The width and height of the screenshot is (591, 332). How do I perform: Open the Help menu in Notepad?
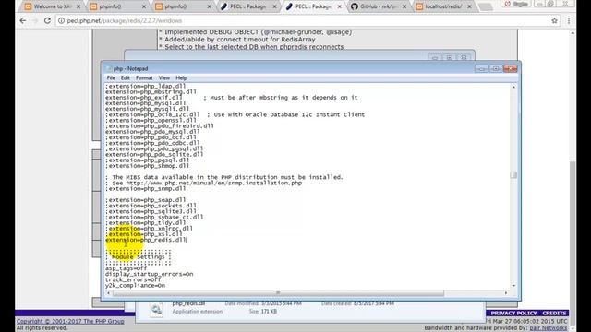click(181, 77)
